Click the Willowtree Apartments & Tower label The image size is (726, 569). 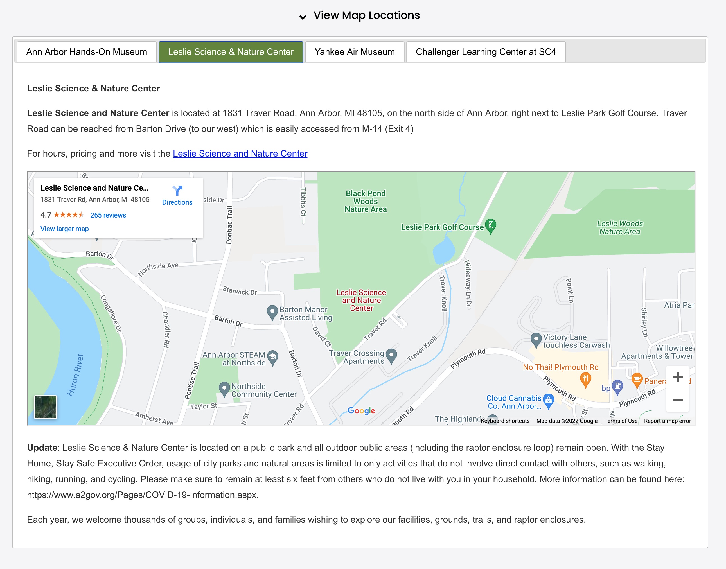click(657, 352)
